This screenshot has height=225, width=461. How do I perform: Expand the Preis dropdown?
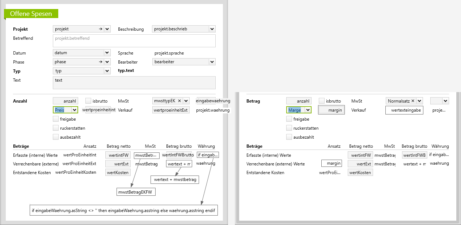click(x=75, y=110)
